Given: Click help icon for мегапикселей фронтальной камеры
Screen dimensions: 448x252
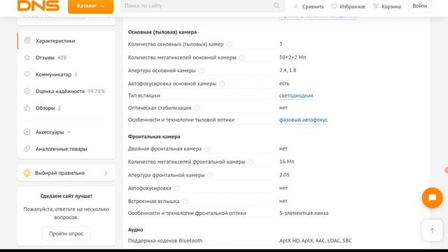Looking at the screenshot, I should click(251, 162).
